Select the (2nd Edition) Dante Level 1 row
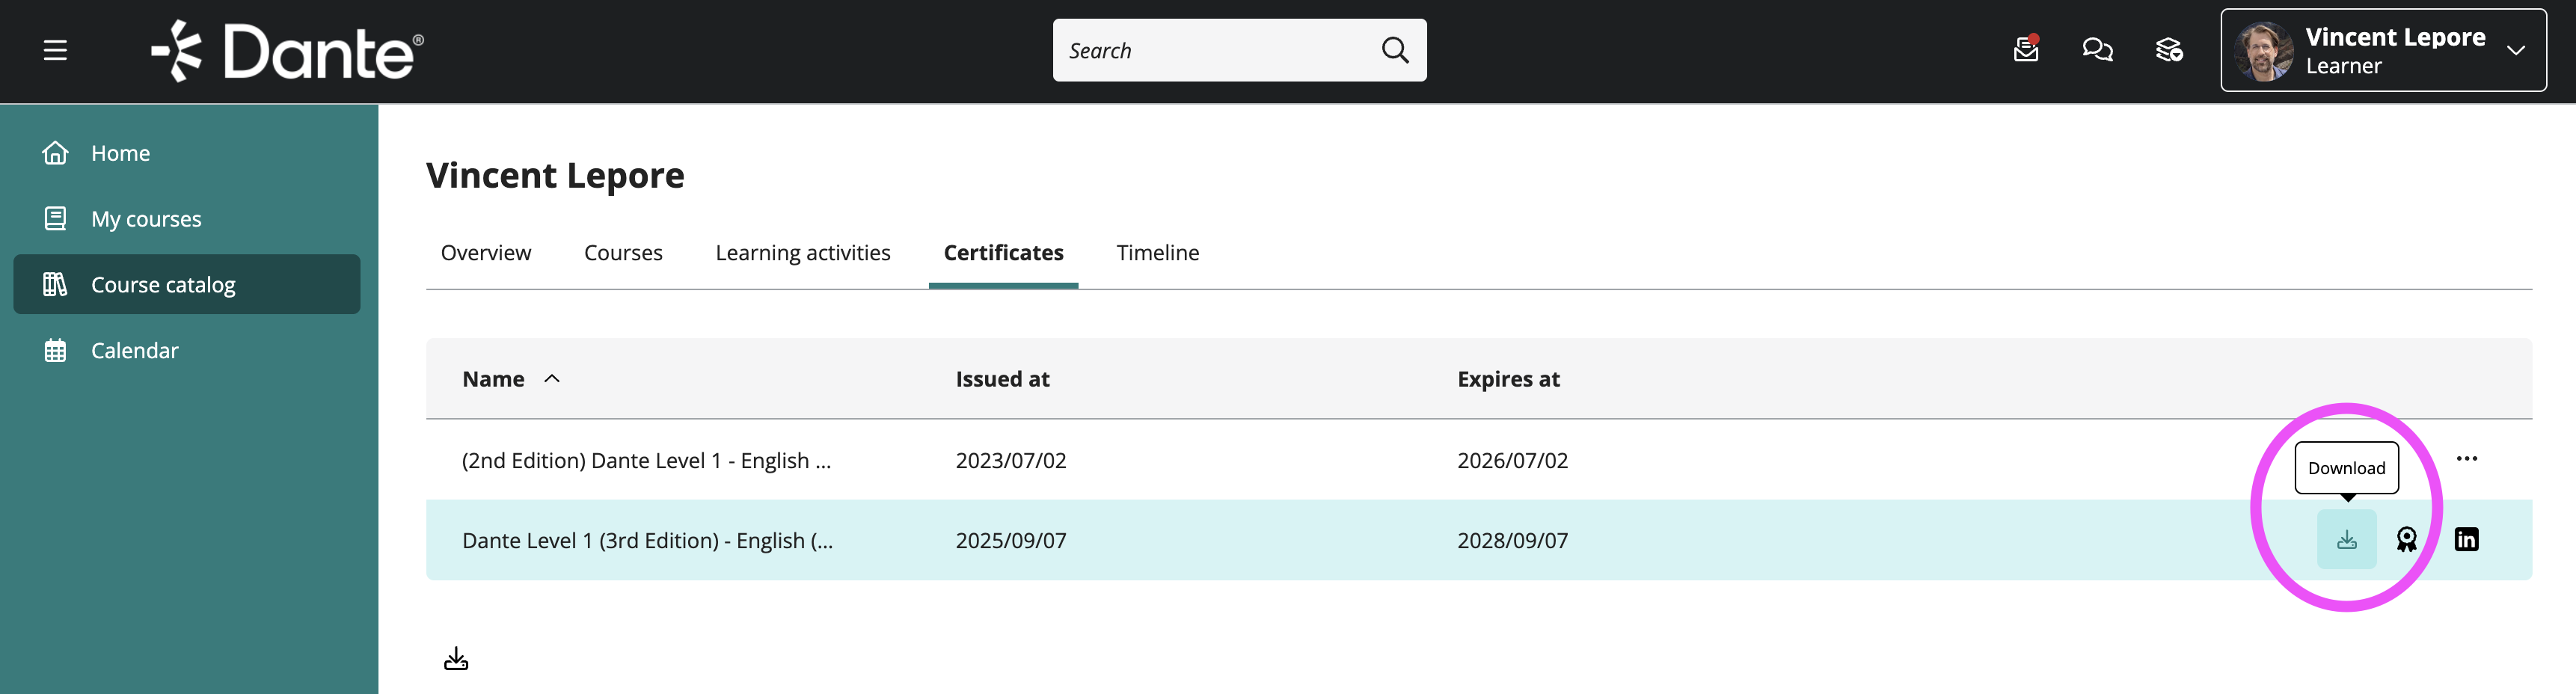The height and width of the screenshot is (694, 2576). coord(646,460)
